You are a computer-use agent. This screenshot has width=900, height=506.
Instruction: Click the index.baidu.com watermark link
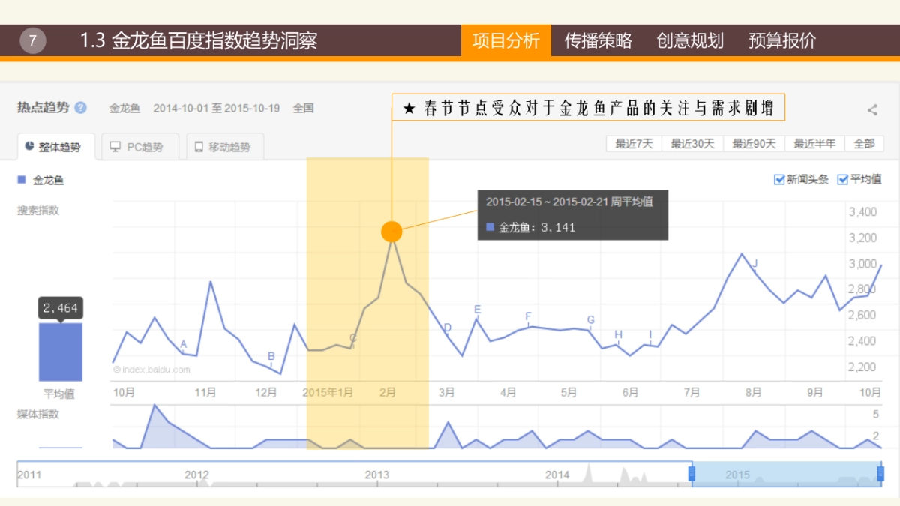click(x=150, y=369)
